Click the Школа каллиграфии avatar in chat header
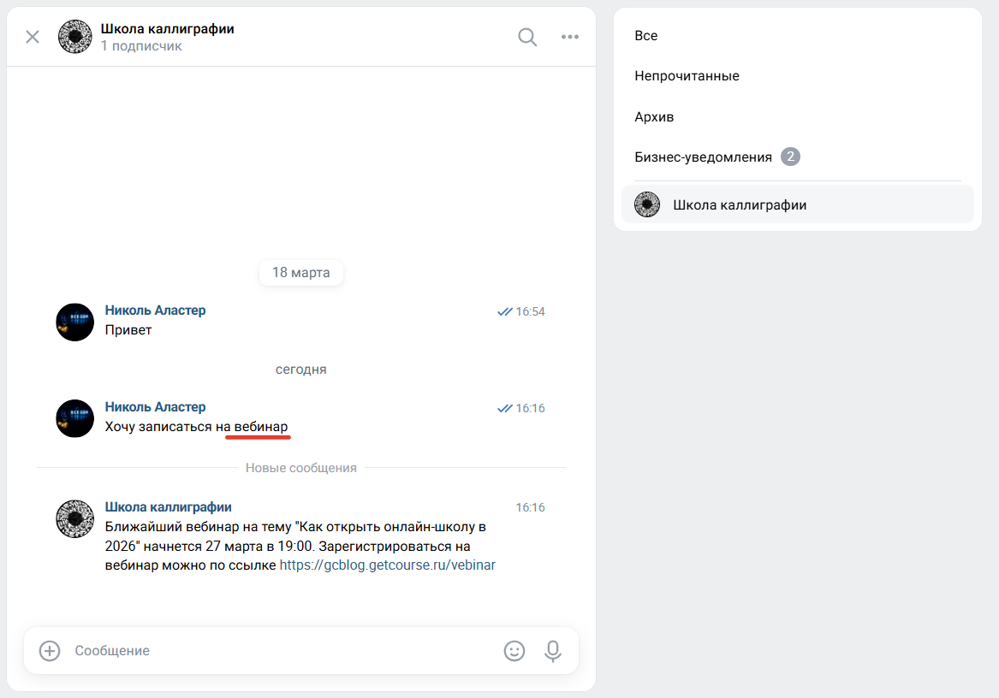This screenshot has width=999, height=698. (75, 37)
